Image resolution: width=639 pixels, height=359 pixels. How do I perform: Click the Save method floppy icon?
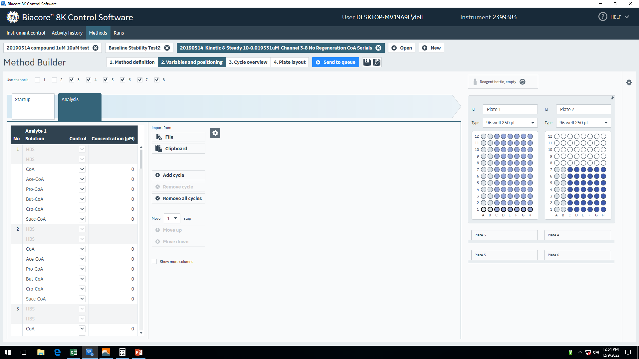(367, 62)
